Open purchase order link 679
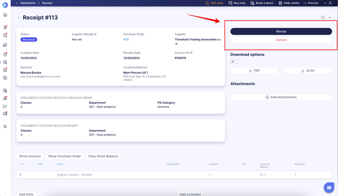Viewport: 338px width, 196px height. point(126,39)
